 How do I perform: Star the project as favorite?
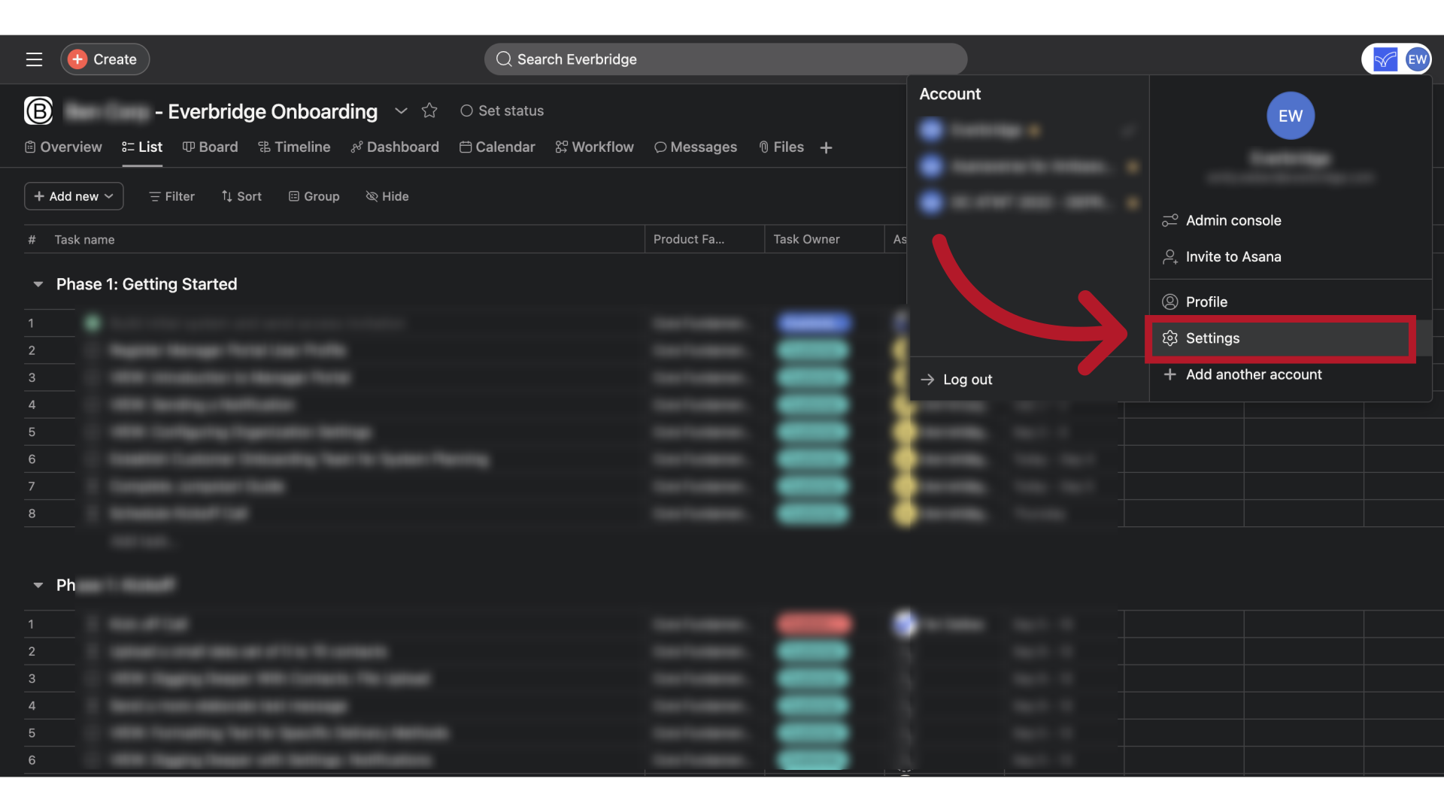pyautogui.click(x=429, y=111)
